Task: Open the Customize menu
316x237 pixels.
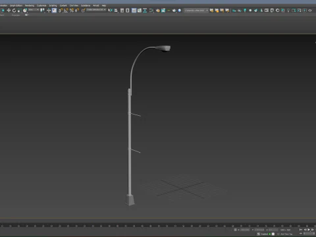Action: (41, 5)
